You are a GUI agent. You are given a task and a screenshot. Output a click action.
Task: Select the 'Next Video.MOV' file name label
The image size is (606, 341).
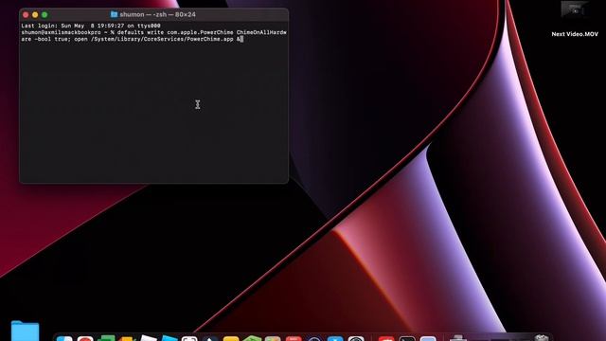[575, 34]
